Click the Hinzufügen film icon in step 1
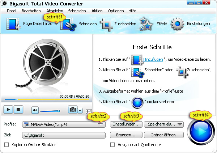 tap(137, 60)
